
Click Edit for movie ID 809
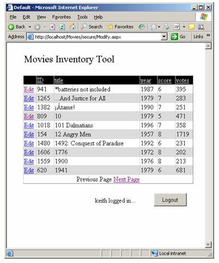(x=29, y=116)
